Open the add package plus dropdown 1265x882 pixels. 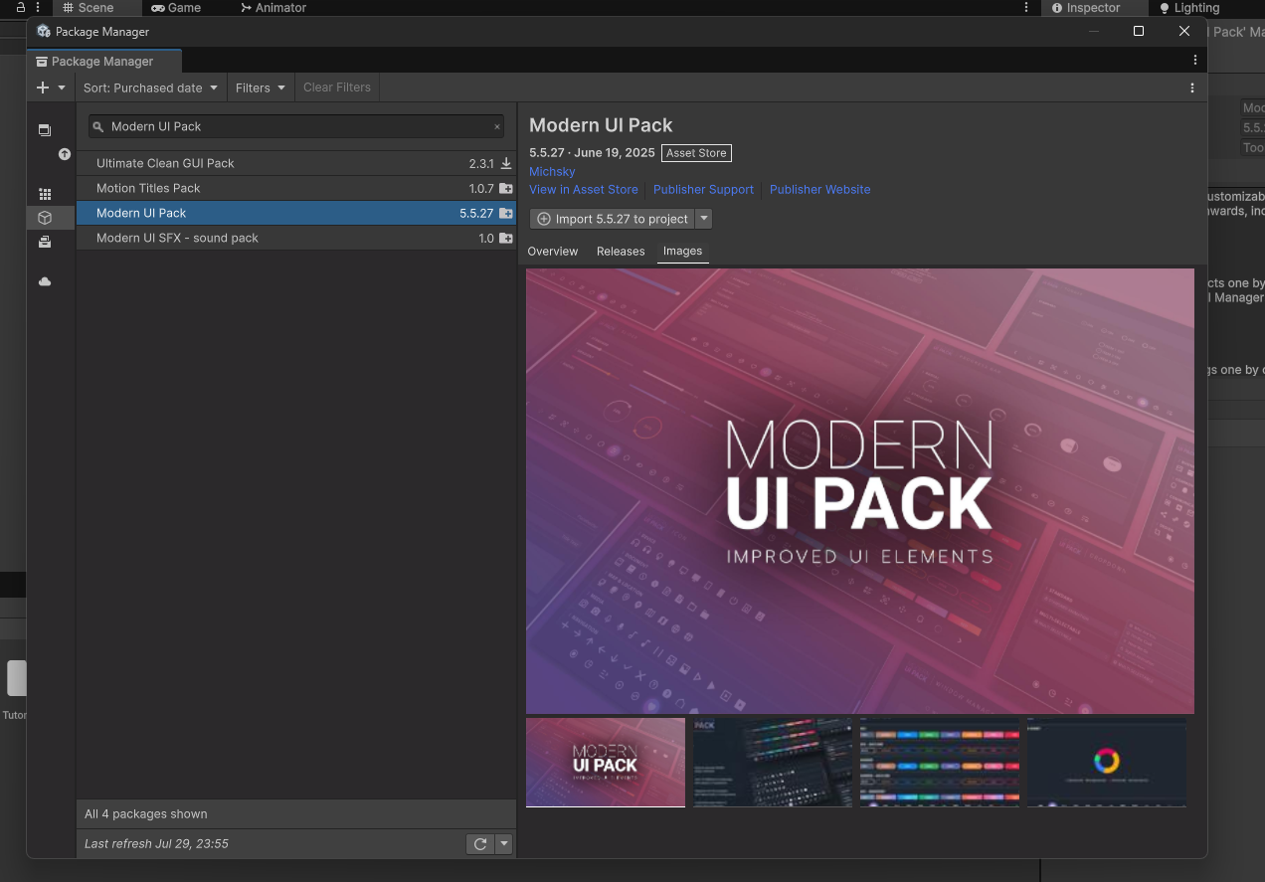point(51,88)
